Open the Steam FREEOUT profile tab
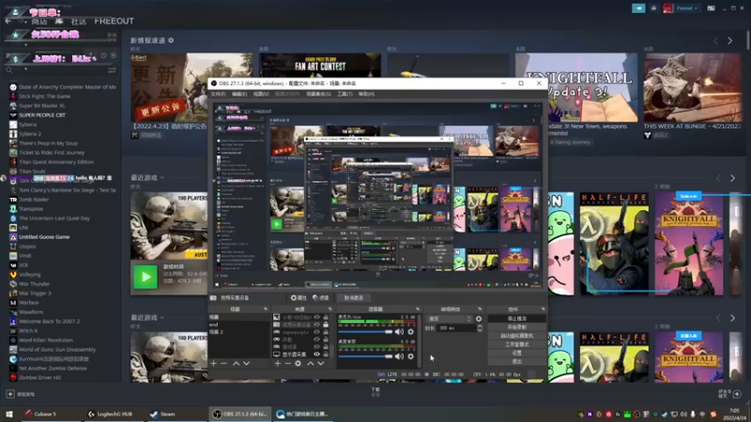 click(114, 21)
